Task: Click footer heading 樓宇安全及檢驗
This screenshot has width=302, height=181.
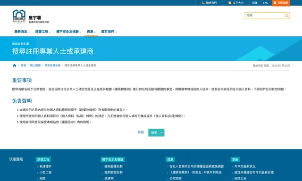Action: coord(113,159)
